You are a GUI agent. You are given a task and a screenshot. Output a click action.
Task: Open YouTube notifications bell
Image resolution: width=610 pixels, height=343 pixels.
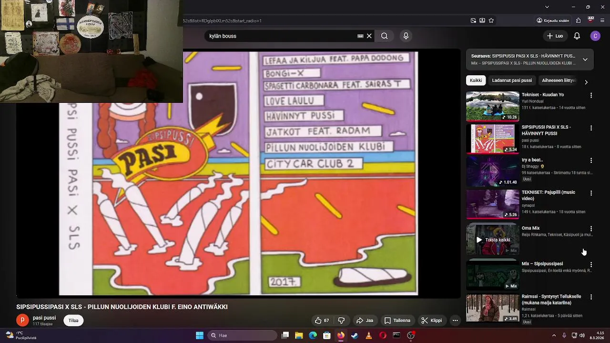point(577,36)
